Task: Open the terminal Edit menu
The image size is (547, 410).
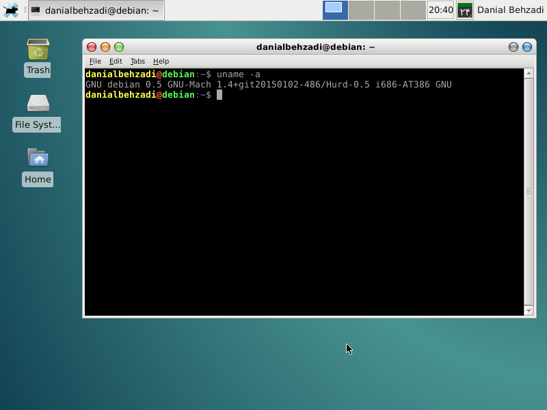Action: pos(116,61)
